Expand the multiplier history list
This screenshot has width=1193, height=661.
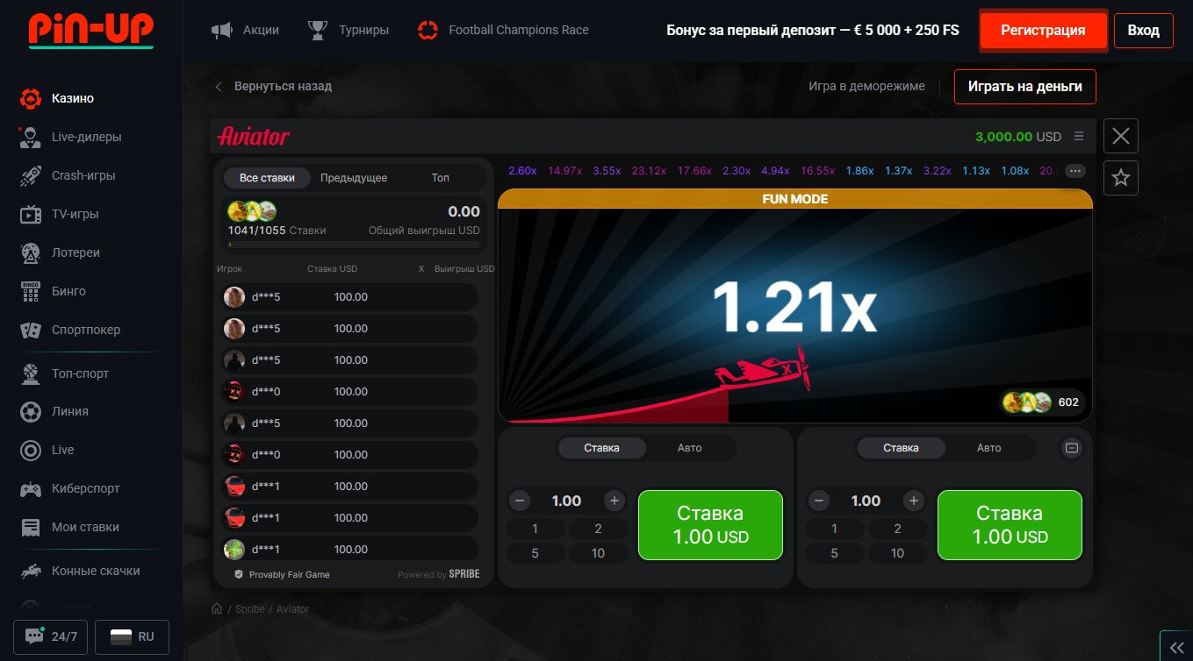coord(1075,171)
